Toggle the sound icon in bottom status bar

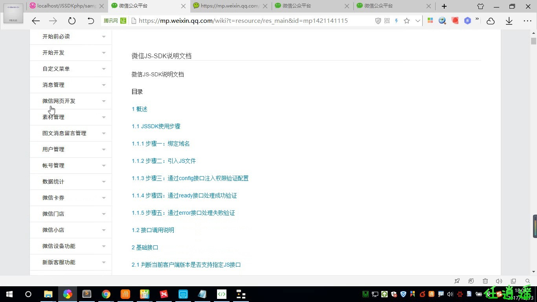click(499, 281)
